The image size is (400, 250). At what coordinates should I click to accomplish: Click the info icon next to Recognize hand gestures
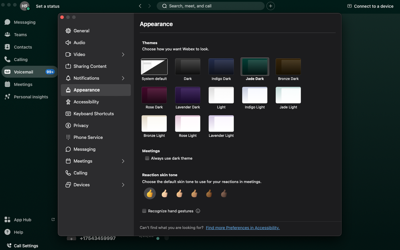coord(198,211)
